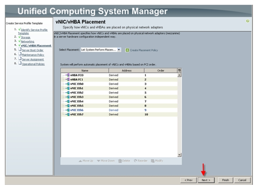Click the Server Boot Order page icon
The image size is (258, 190).
pos(20,49)
